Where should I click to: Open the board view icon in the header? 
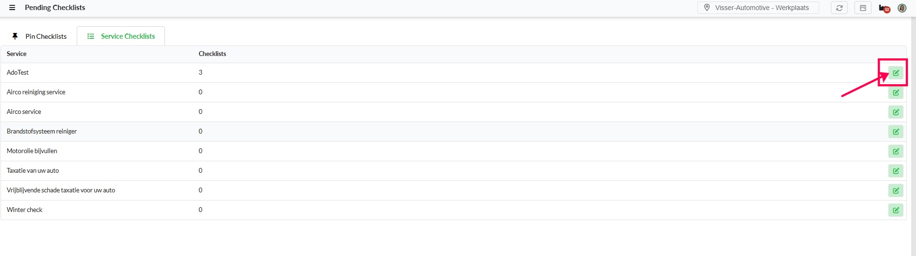[x=863, y=8]
